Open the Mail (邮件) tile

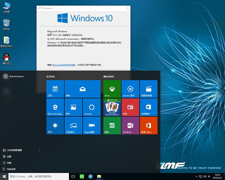point(82,89)
